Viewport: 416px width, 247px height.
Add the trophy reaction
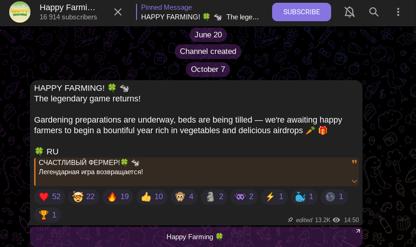point(48,215)
